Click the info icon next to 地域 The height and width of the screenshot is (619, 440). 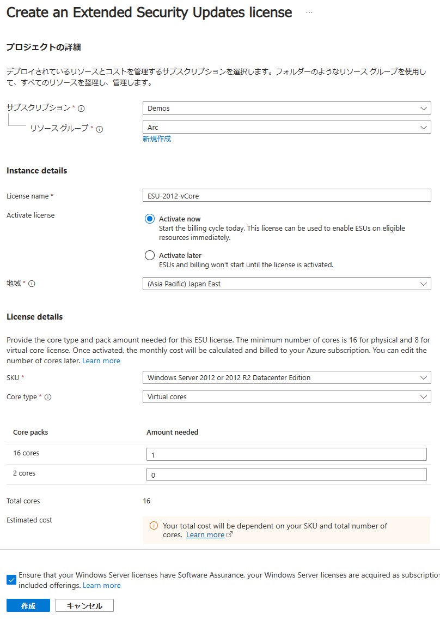pyautogui.click(x=32, y=284)
